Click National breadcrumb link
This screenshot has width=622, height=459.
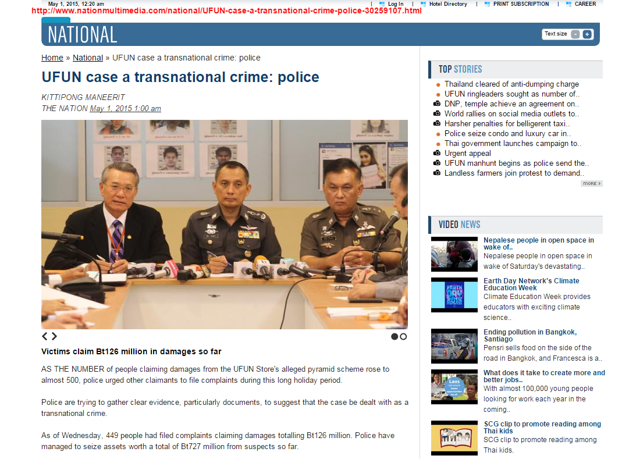(88, 58)
